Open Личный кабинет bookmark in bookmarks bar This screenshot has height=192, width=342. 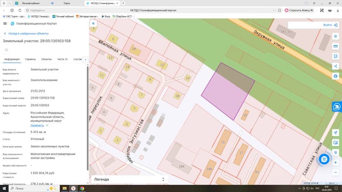coord(63,16)
